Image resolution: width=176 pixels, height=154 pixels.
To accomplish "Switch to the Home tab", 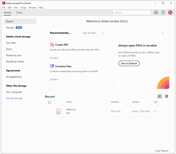I will (7, 12).
